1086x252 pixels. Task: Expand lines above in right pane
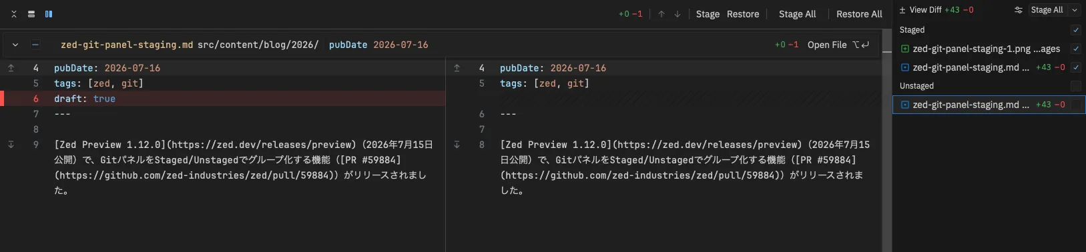[x=457, y=68]
